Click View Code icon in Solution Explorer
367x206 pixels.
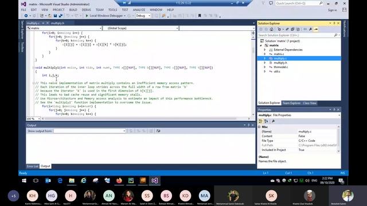click(x=305, y=29)
